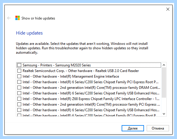Click the 'Show or hide updates' title
This screenshot has height=139, width=177.
(38, 18)
